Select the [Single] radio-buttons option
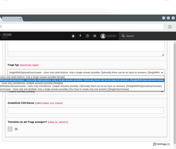Viewport: 176px width, 149px height. 82,77
